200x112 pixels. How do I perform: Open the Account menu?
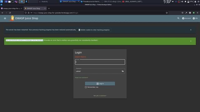click(186, 18)
